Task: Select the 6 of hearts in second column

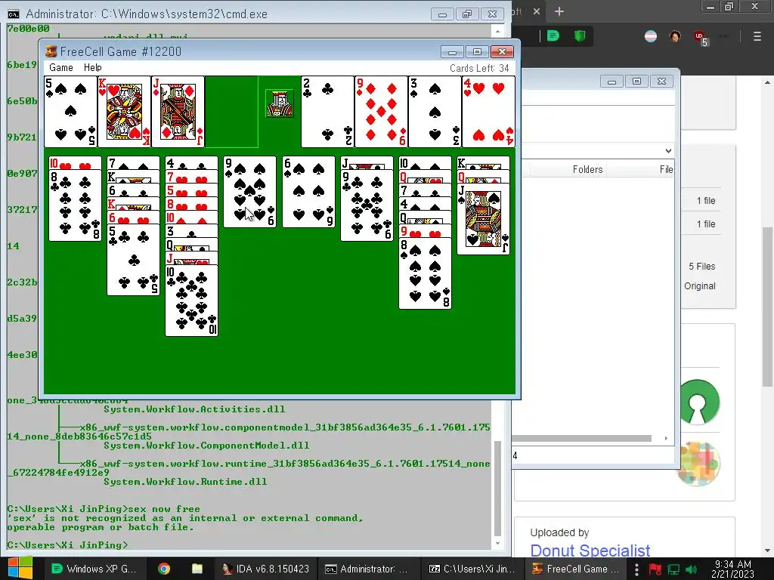Action: (133, 217)
